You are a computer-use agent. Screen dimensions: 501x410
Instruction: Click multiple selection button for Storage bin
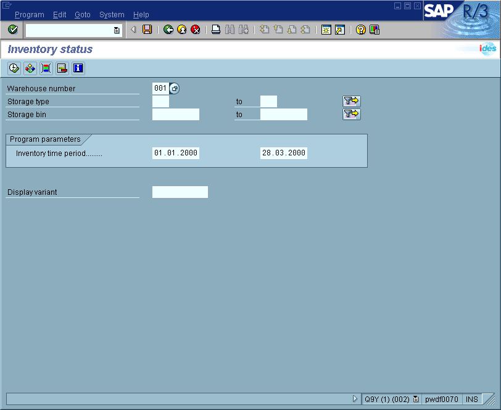352,114
